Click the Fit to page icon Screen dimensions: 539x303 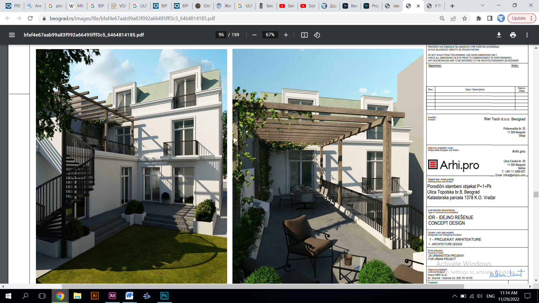coord(304,35)
